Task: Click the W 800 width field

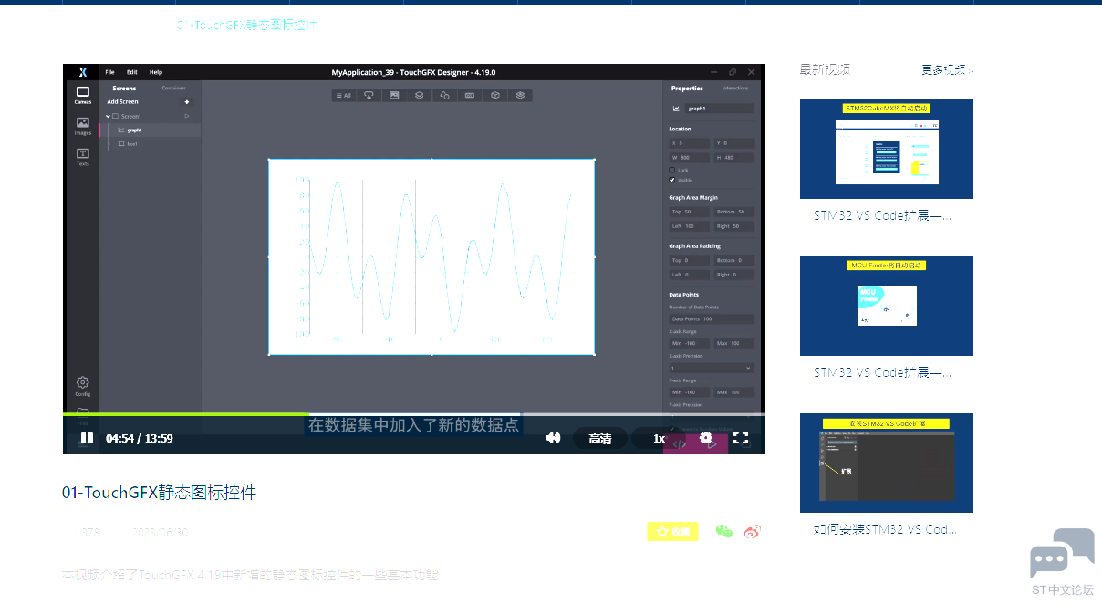Action: [689, 157]
